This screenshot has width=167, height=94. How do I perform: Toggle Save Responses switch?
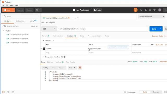coord(4,26)
